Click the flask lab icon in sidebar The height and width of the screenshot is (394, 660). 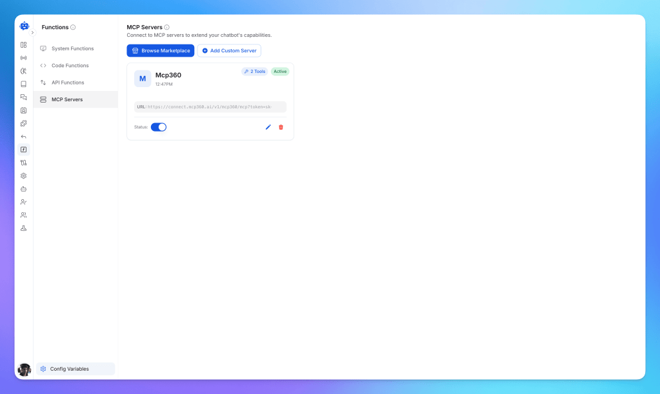[x=24, y=228]
